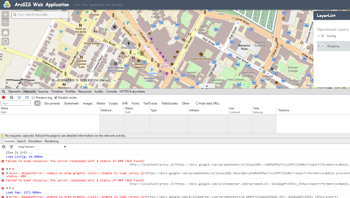Screen dimensions: 350x198
Task: Expand the m error object above Load Map
Action: click(7, 188)
